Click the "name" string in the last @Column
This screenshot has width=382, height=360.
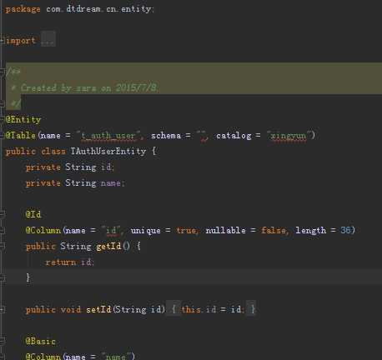pos(116,357)
